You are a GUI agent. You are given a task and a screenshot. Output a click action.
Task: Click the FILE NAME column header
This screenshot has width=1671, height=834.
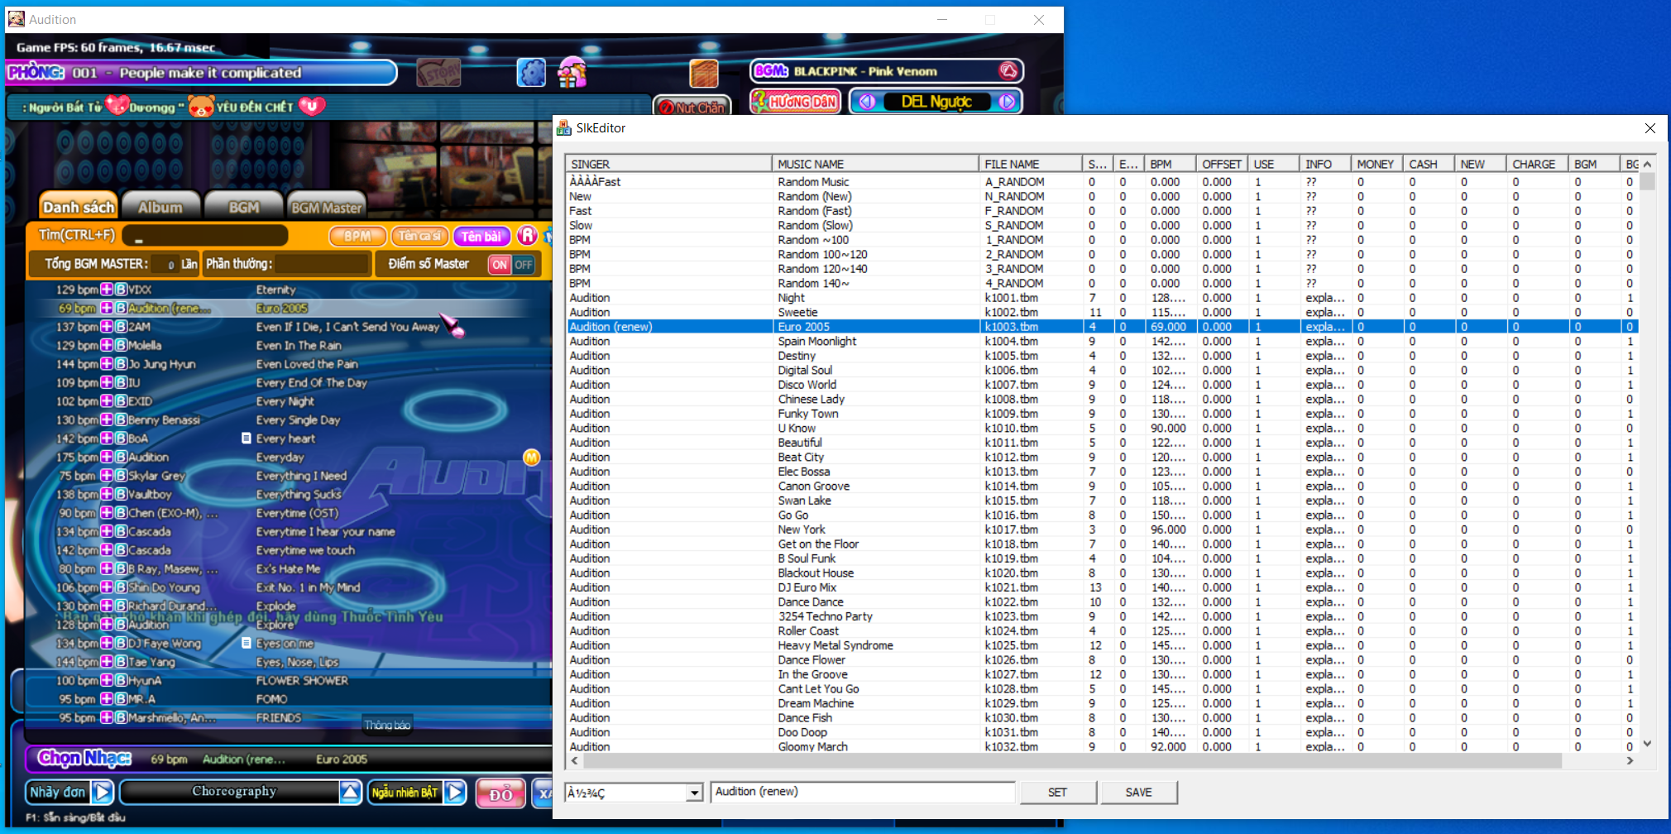point(1031,164)
